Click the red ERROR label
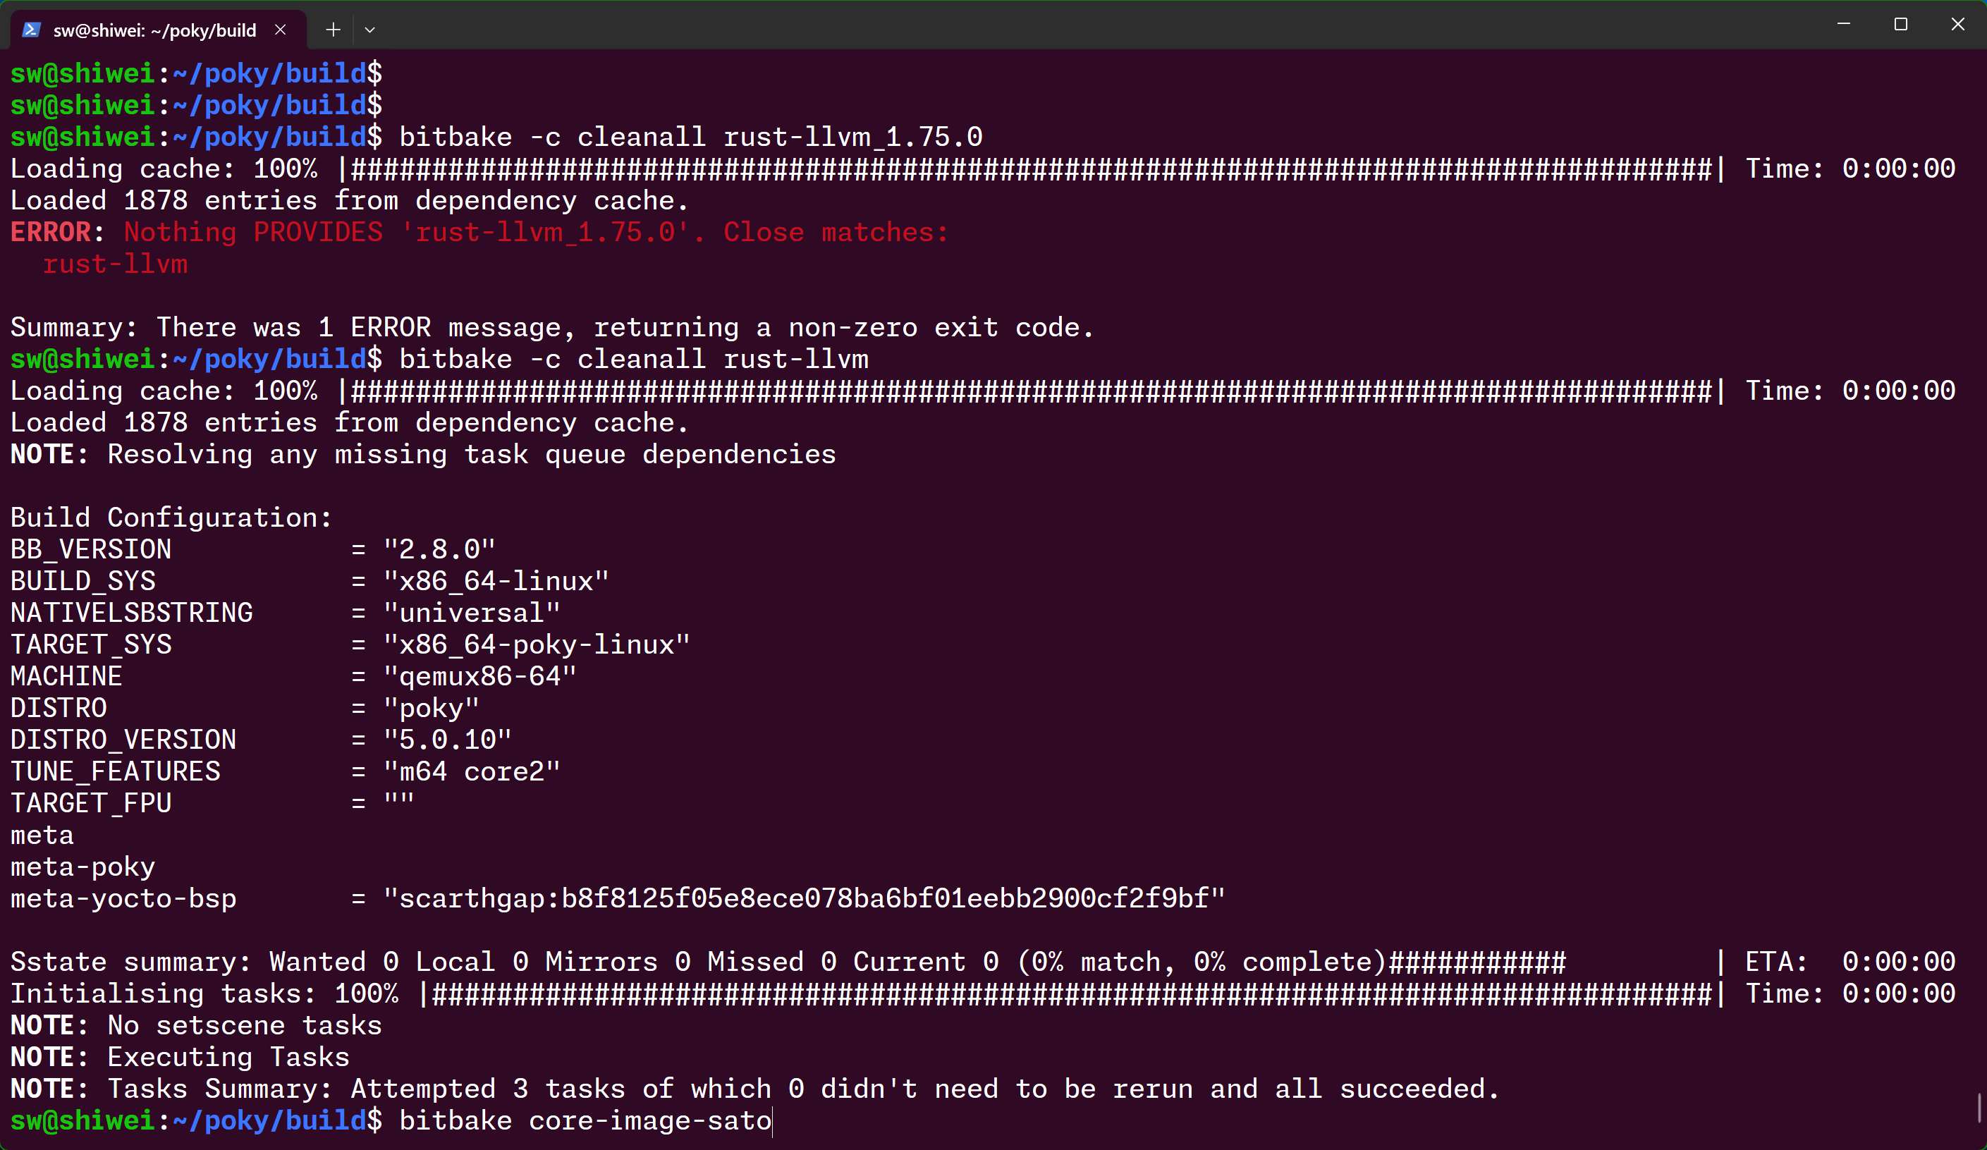Viewport: 1987px width, 1150px height. click(x=51, y=232)
